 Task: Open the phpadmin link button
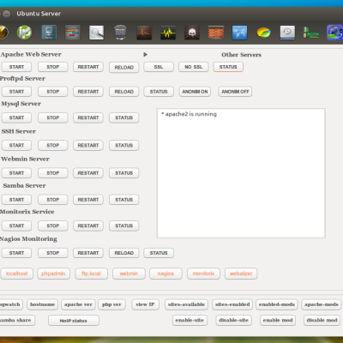click(x=53, y=274)
